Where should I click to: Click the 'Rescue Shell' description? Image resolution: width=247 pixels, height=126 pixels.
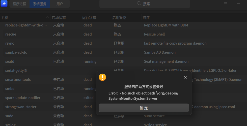pos(154,34)
